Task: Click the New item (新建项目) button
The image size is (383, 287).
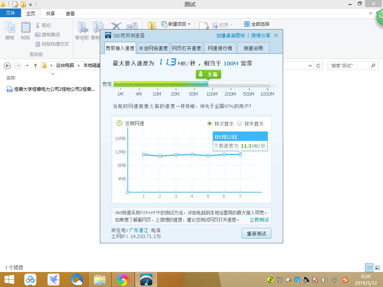Action: tap(176, 24)
